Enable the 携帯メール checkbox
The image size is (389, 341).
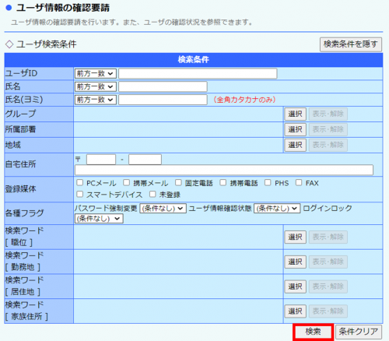pyautogui.click(x=126, y=183)
